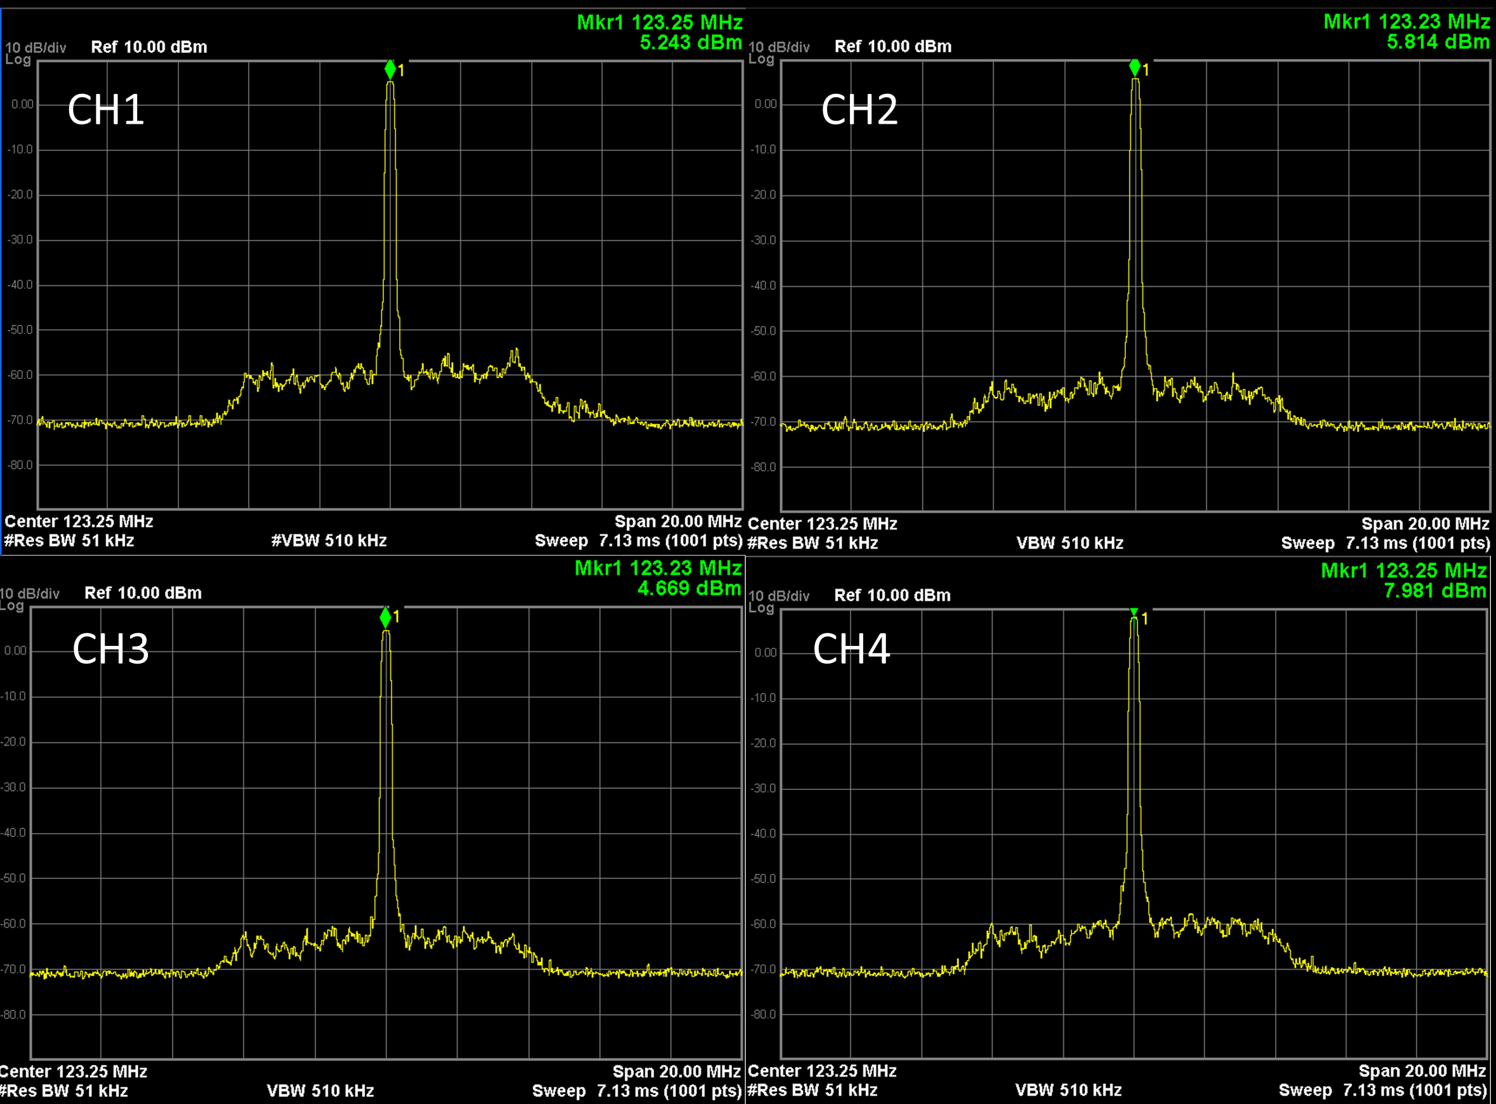
Task: Click CH3 Center 123.25 MHz value
Action: (74, 1072)
